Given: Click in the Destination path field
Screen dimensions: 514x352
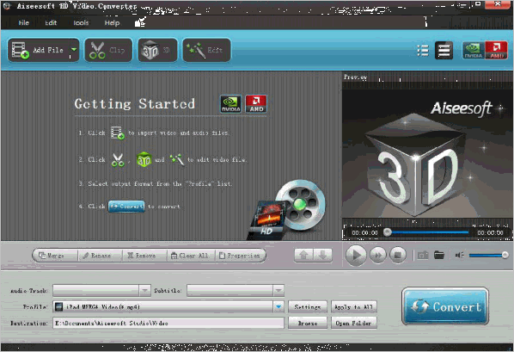Looking at the screenshot, I should point(168,323).
